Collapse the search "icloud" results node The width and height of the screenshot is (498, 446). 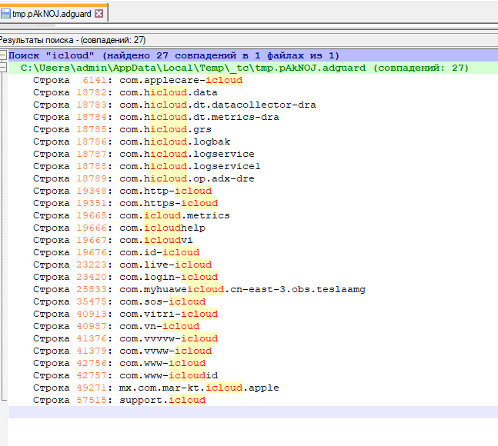(3, 55)
